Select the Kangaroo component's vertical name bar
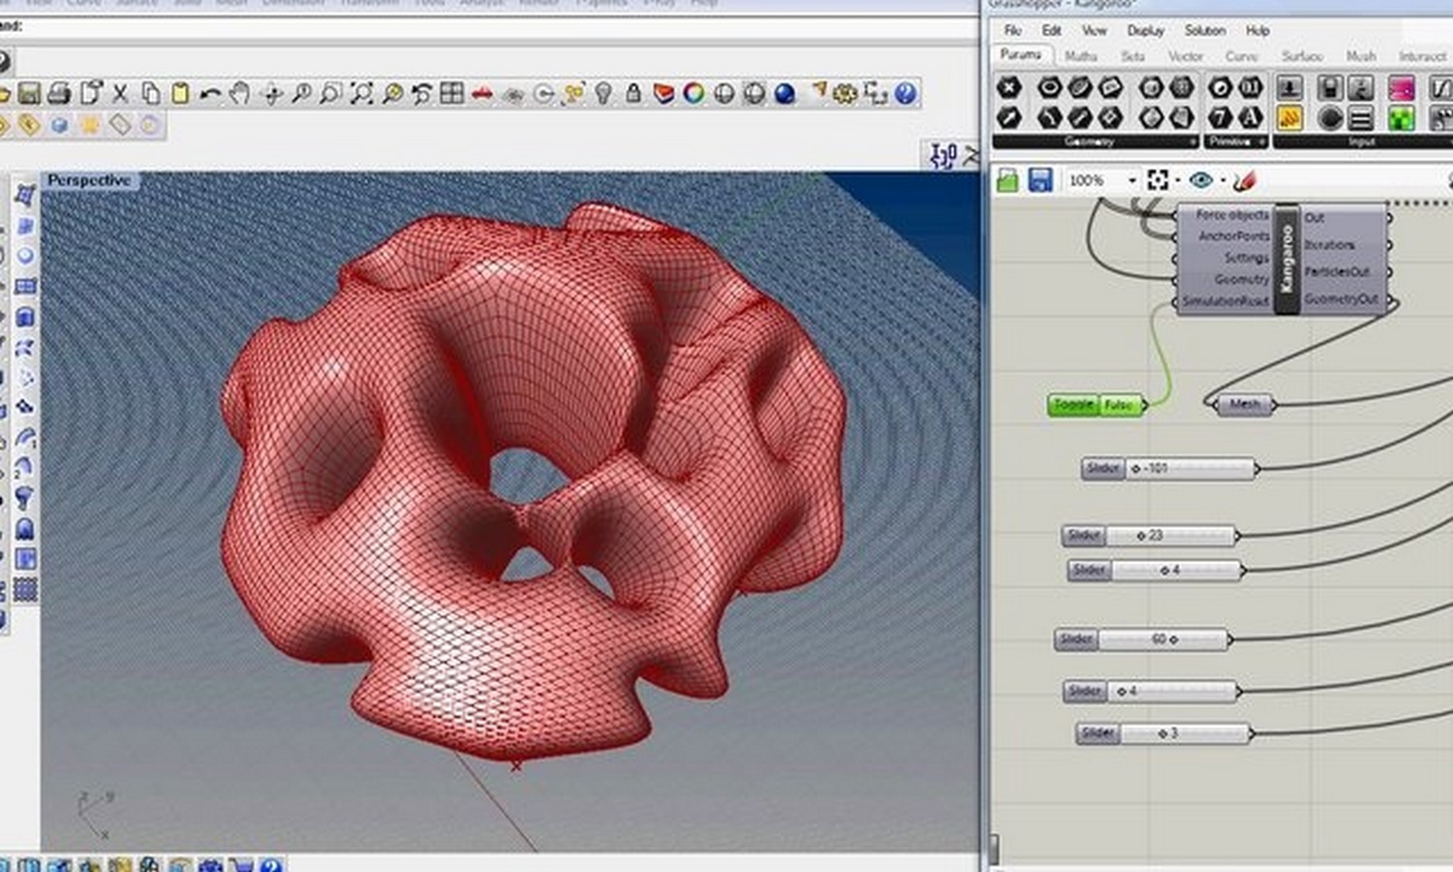This screenshot has height=872, width=1453. click(1287, 259)
